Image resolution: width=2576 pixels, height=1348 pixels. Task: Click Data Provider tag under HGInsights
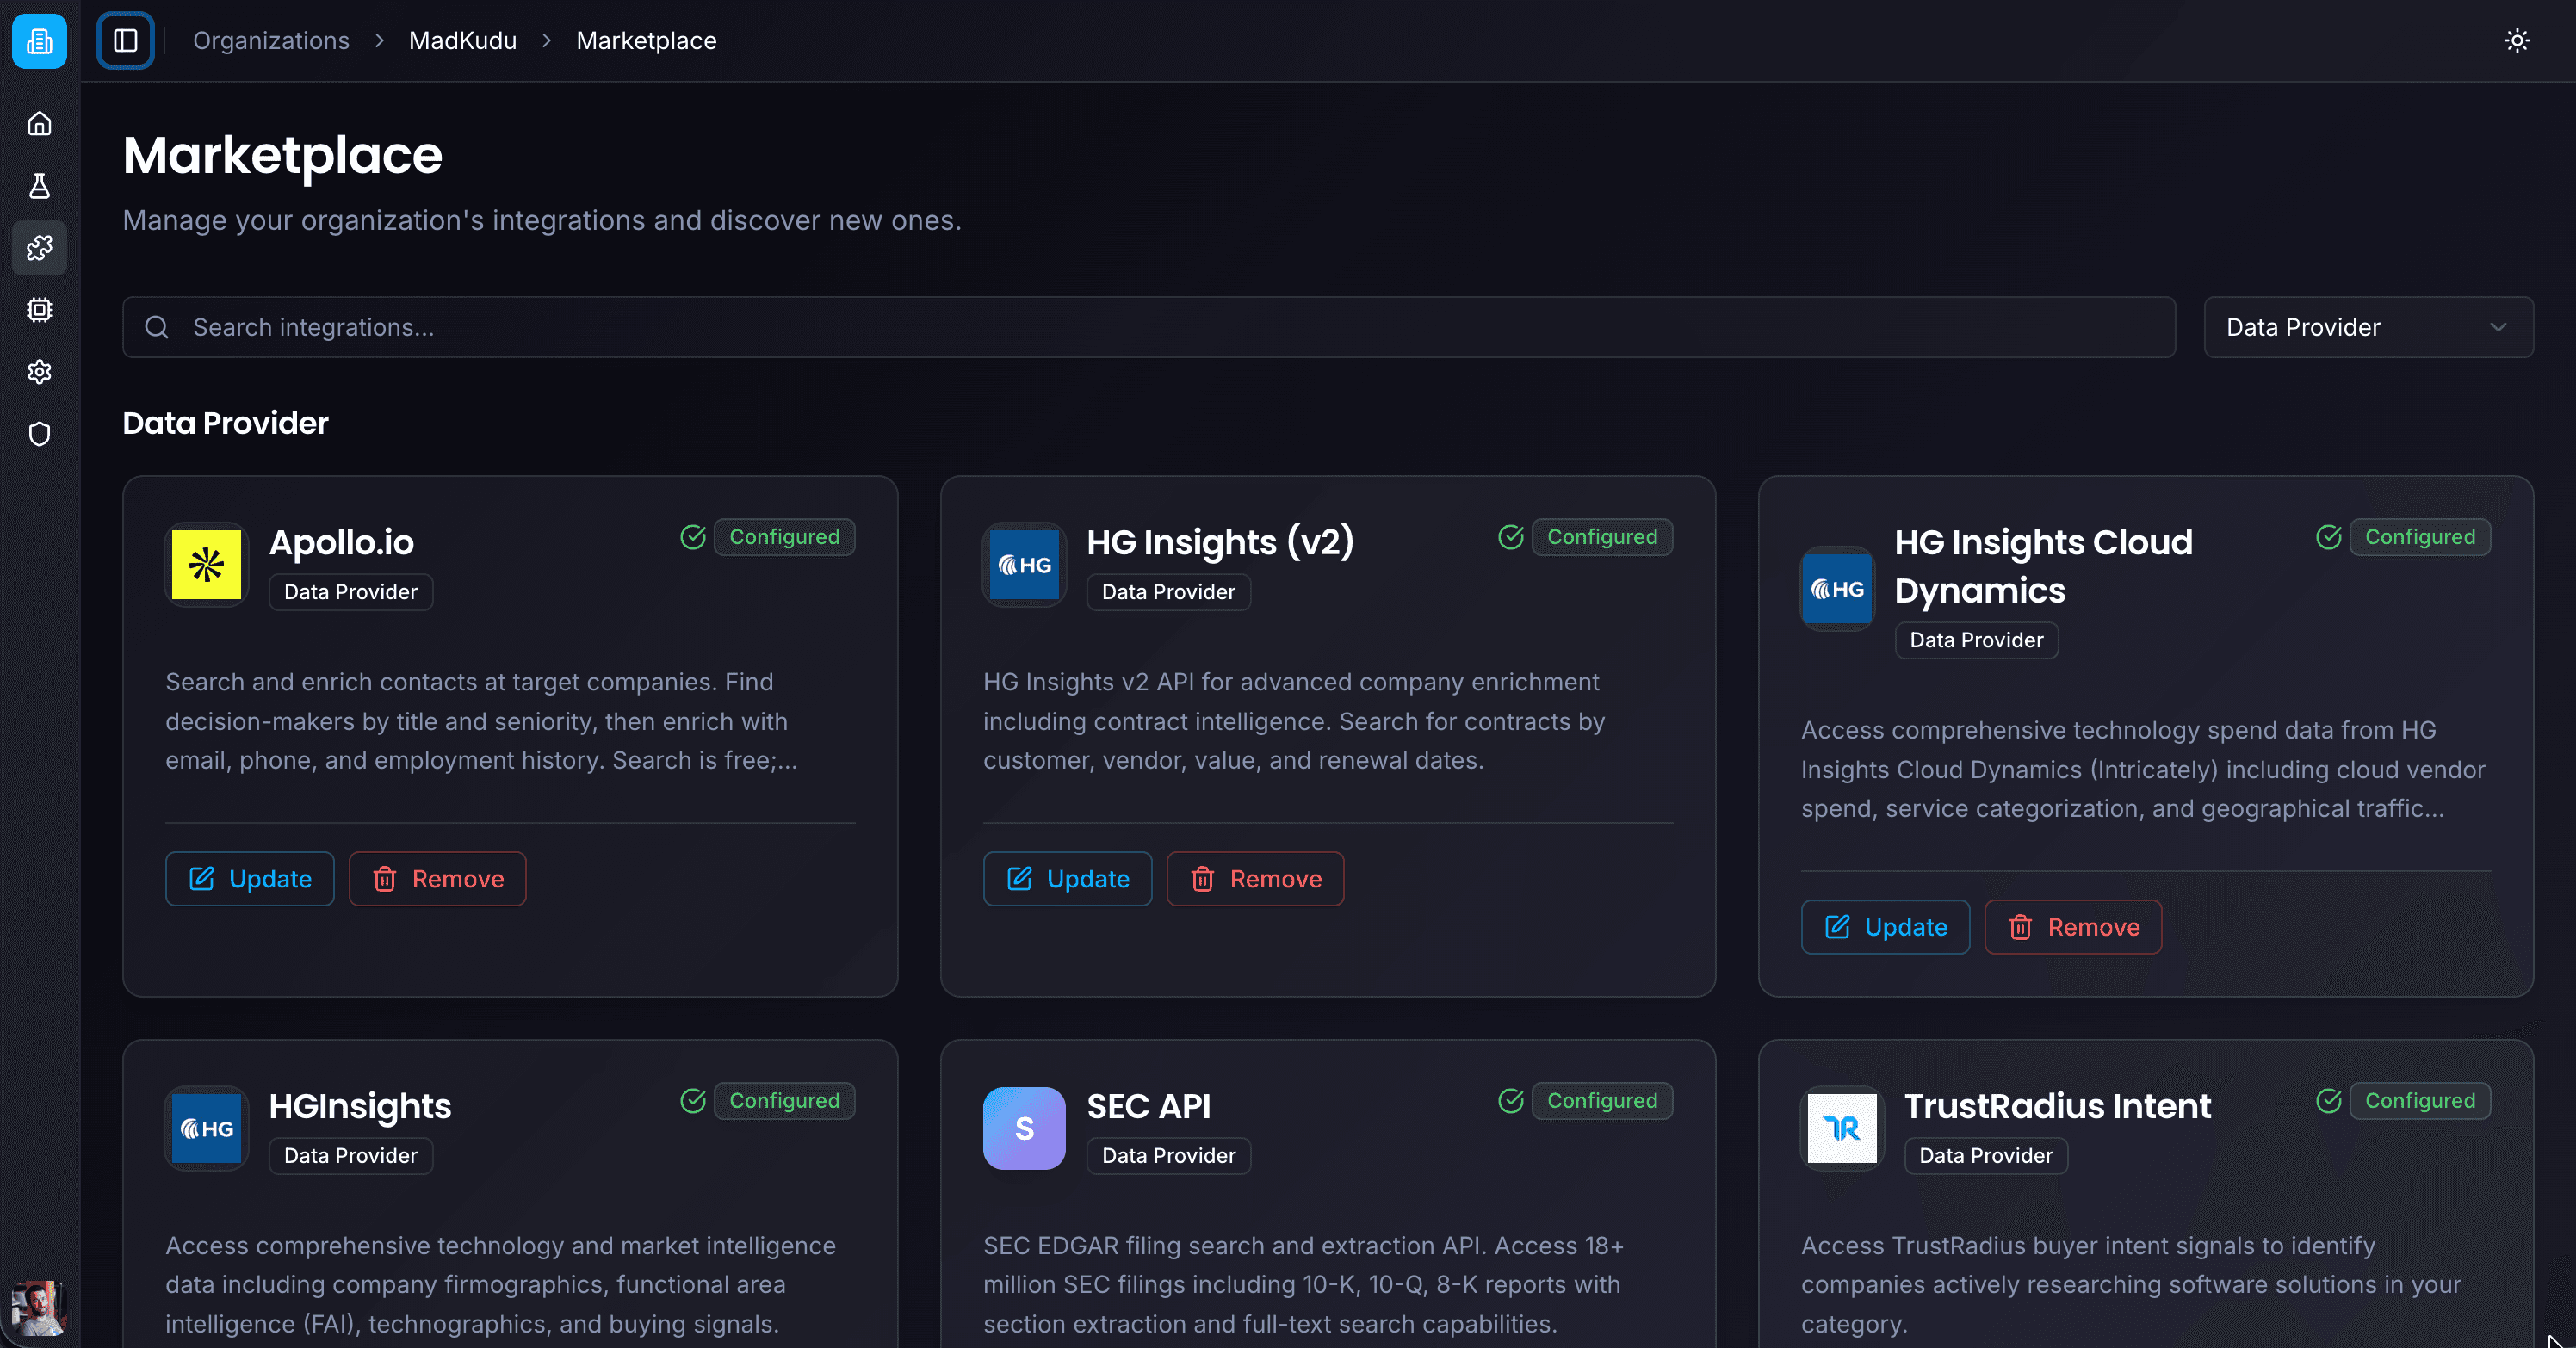pyautogui.click(x=351, y=1156)
